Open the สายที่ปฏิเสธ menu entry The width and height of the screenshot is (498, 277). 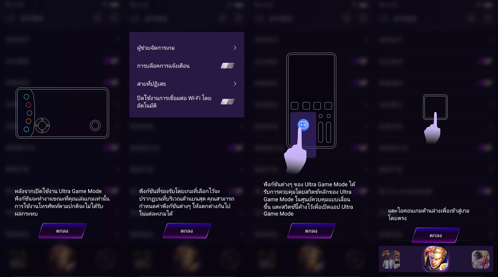(187, 84)
